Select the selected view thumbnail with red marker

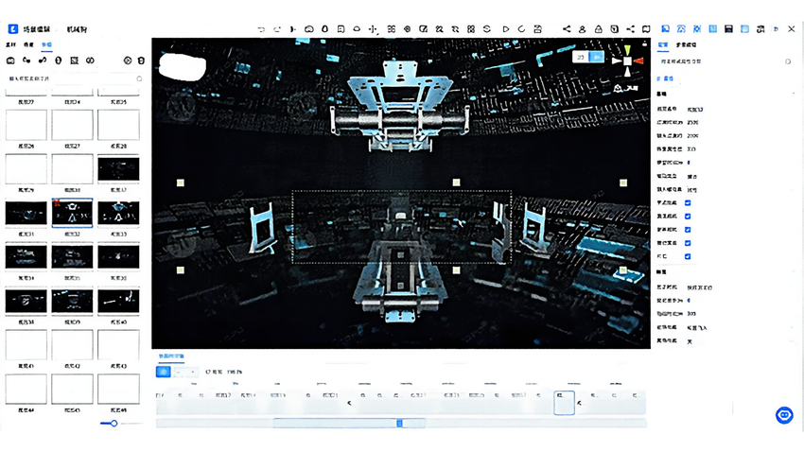pyautogui.click(x=72, y=213)
